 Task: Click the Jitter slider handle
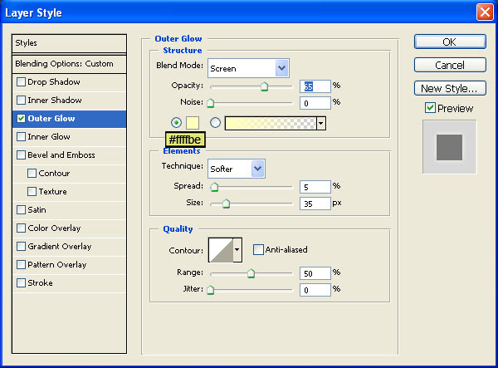(x=210, y=290)
